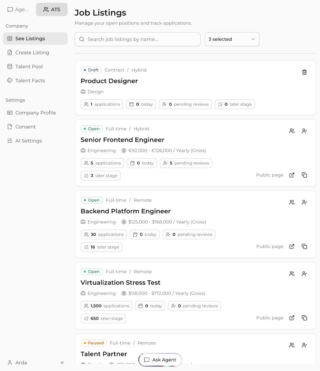Click the €92,000 - €126,000 salary text

[167, 150]
